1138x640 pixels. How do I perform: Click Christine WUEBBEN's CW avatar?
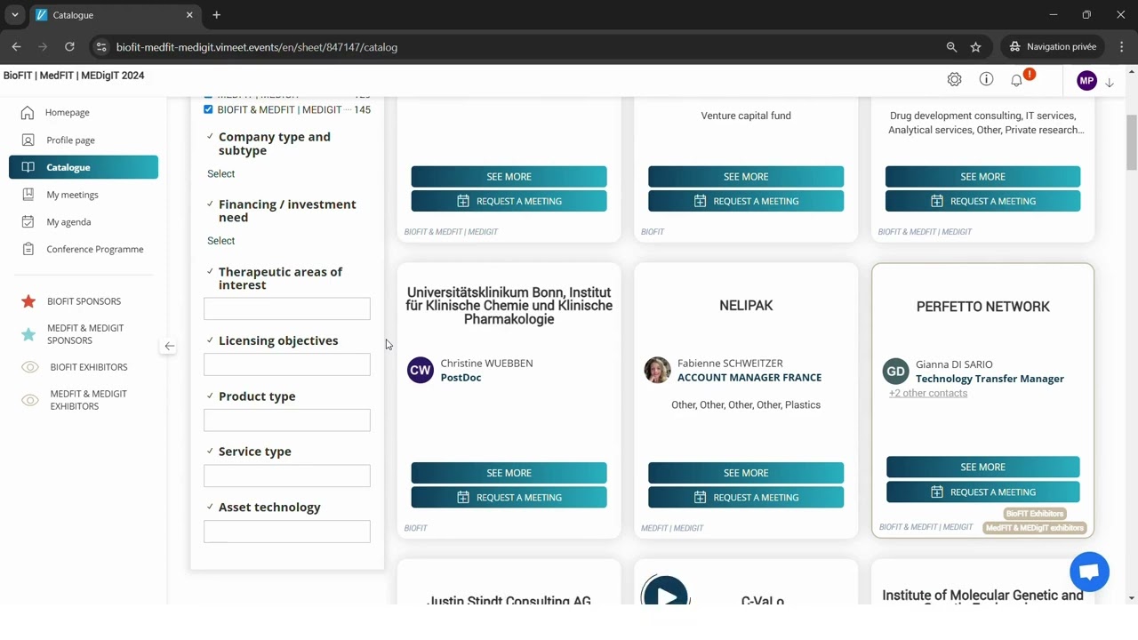click(x=421, y=370)
